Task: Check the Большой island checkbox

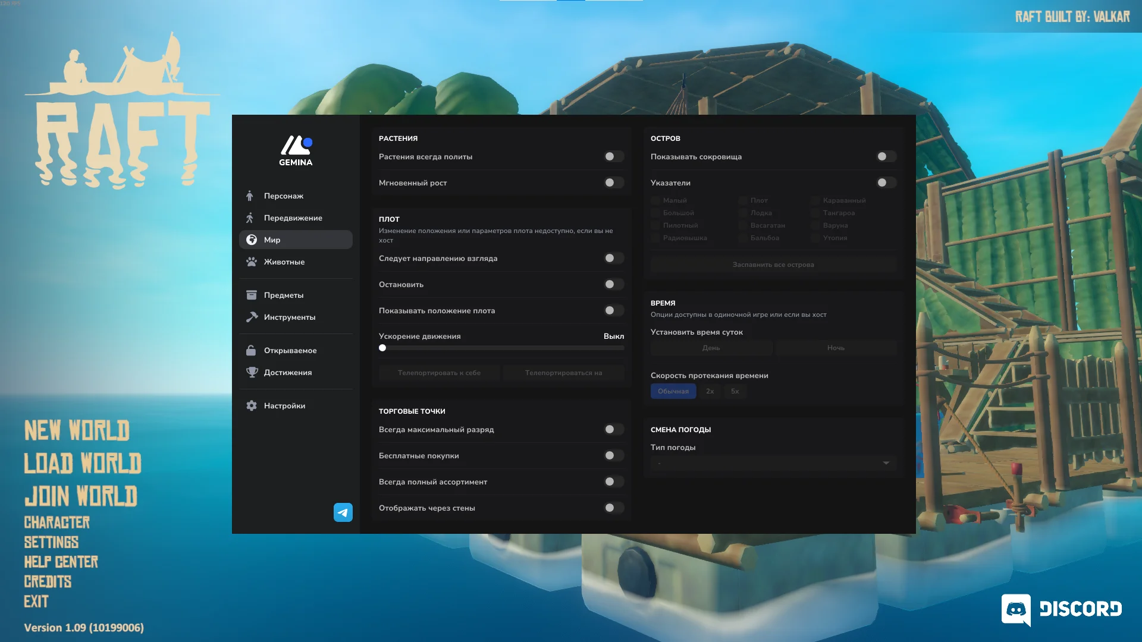Action: coord(655,213)
